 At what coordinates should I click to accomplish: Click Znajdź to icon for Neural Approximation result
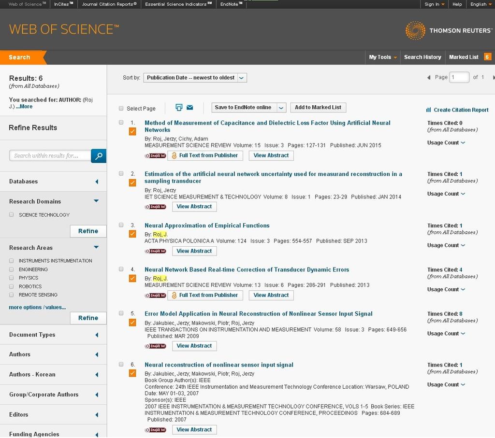point(155,251)
